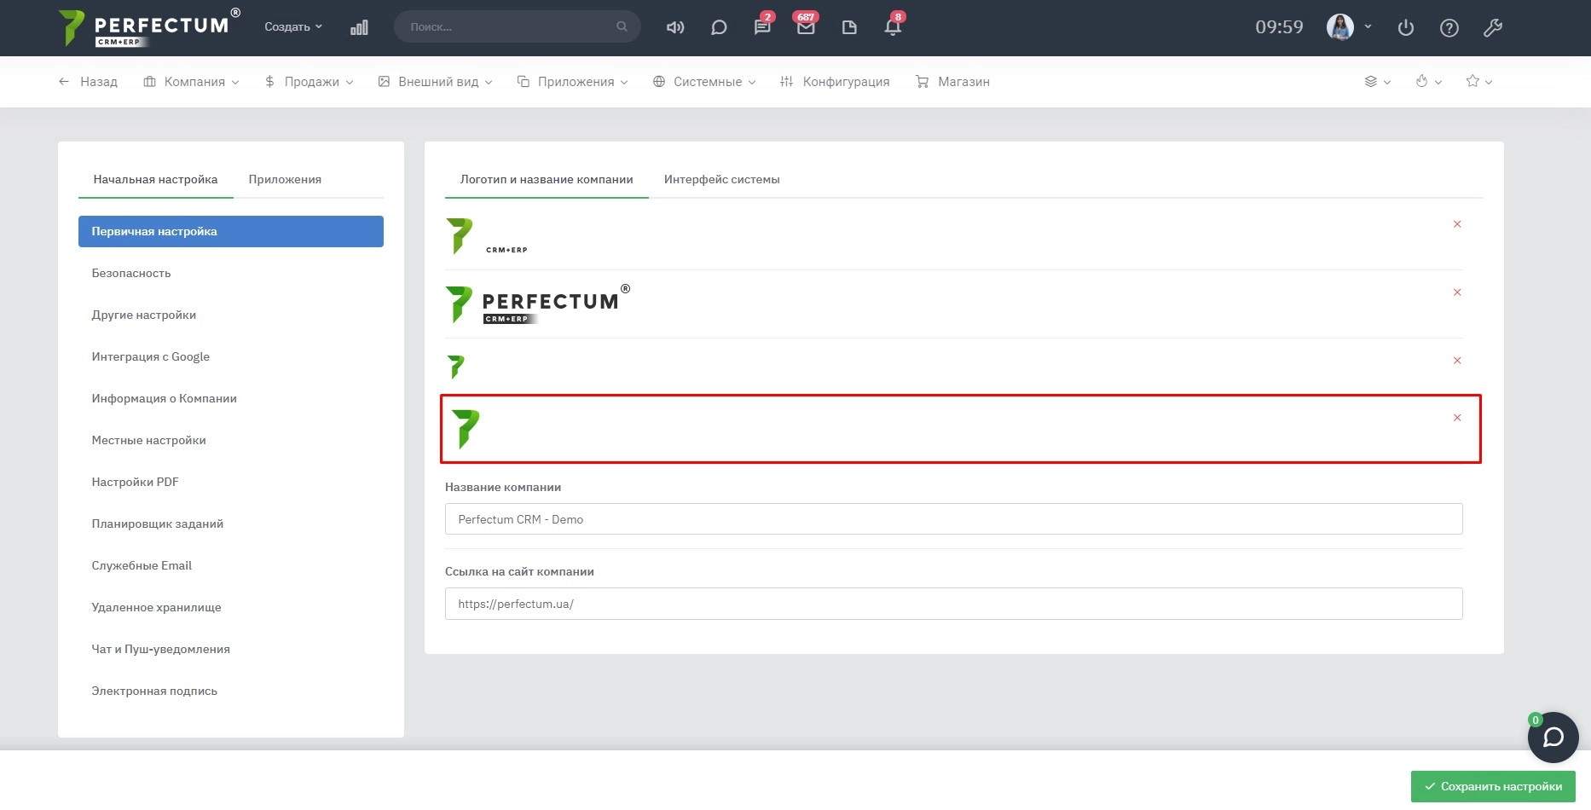Viewport: 1591px width, 810px height.
Task: Open the statistics bar chart icon
Action: coord(359,27)
